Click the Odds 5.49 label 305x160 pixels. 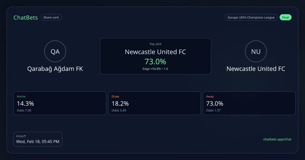pyautogui.click(x=119, y=110)
